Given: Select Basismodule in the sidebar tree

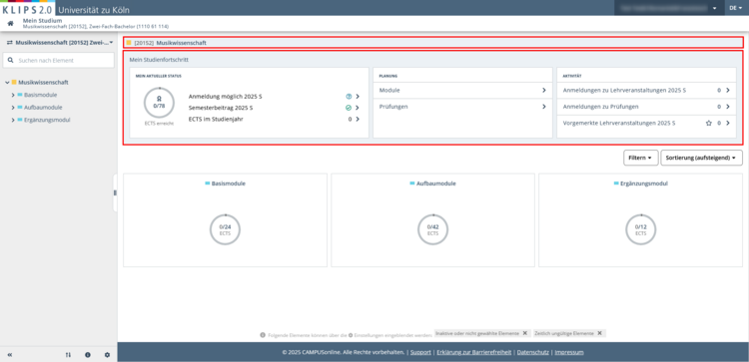Looking at the screenshot, I should pyautogui.click(x=40, y=95).
